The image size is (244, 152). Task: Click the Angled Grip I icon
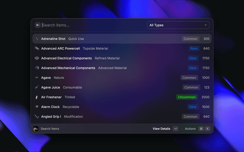click(37, 117)
